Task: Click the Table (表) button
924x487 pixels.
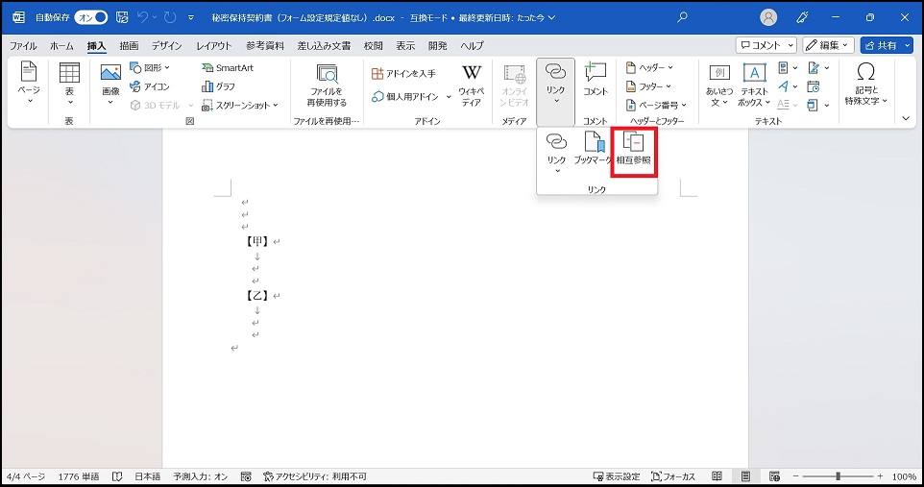Action: 69,84
